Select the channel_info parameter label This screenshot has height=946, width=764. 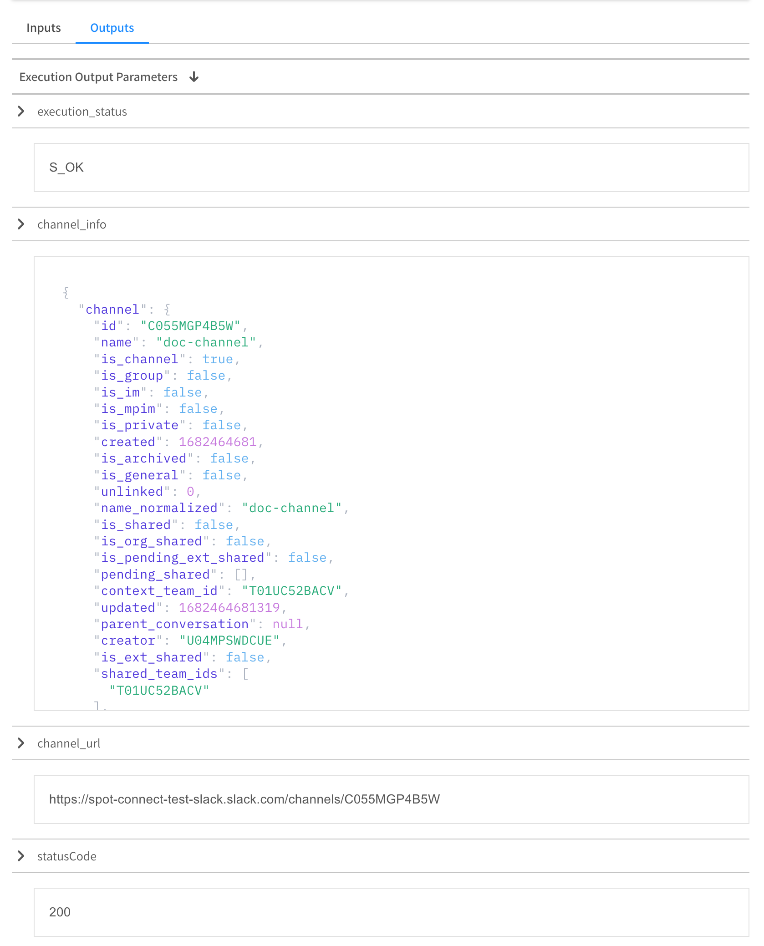coord(71,224)
